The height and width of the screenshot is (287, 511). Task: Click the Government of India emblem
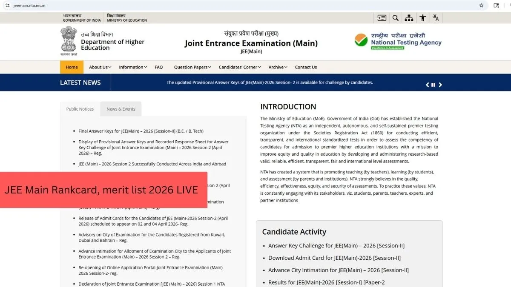(x=68, y=41)
